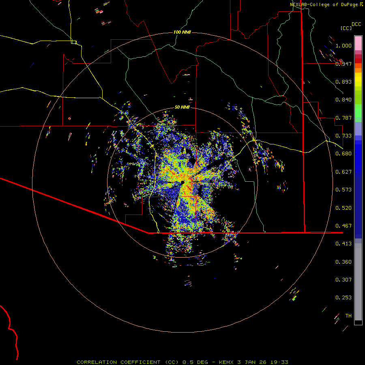Click the TH label at the color bar bottom

(348, 316)
